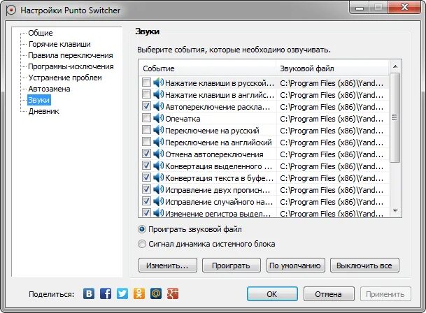Share via Twitter icon
Viewport: 426px width, 313px height.
click(122, 293)
